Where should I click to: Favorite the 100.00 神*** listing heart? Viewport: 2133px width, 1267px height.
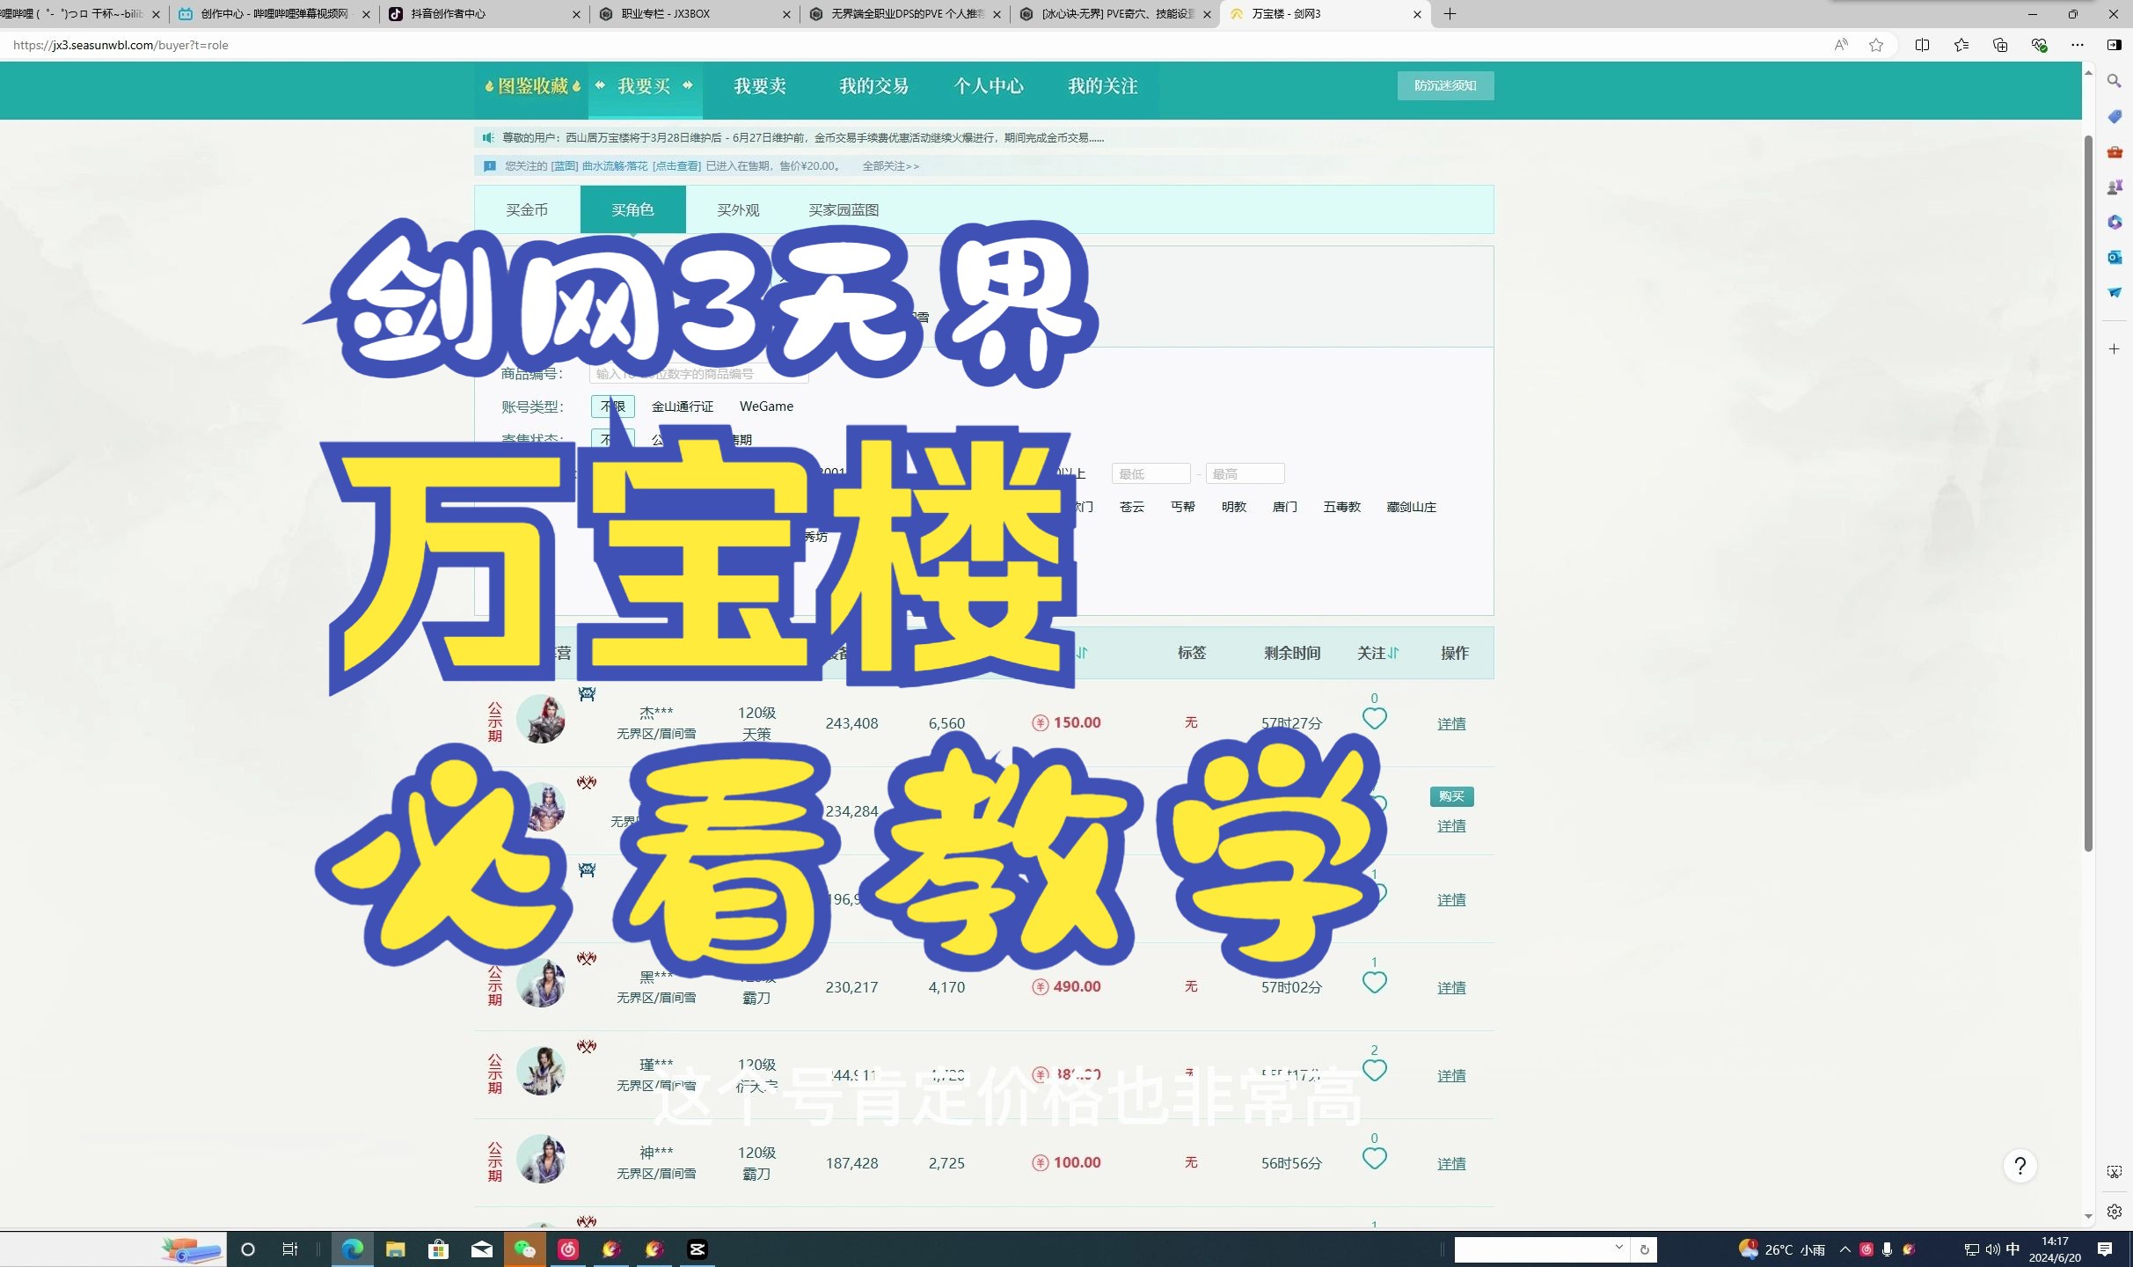(x=1374, y=1158)
